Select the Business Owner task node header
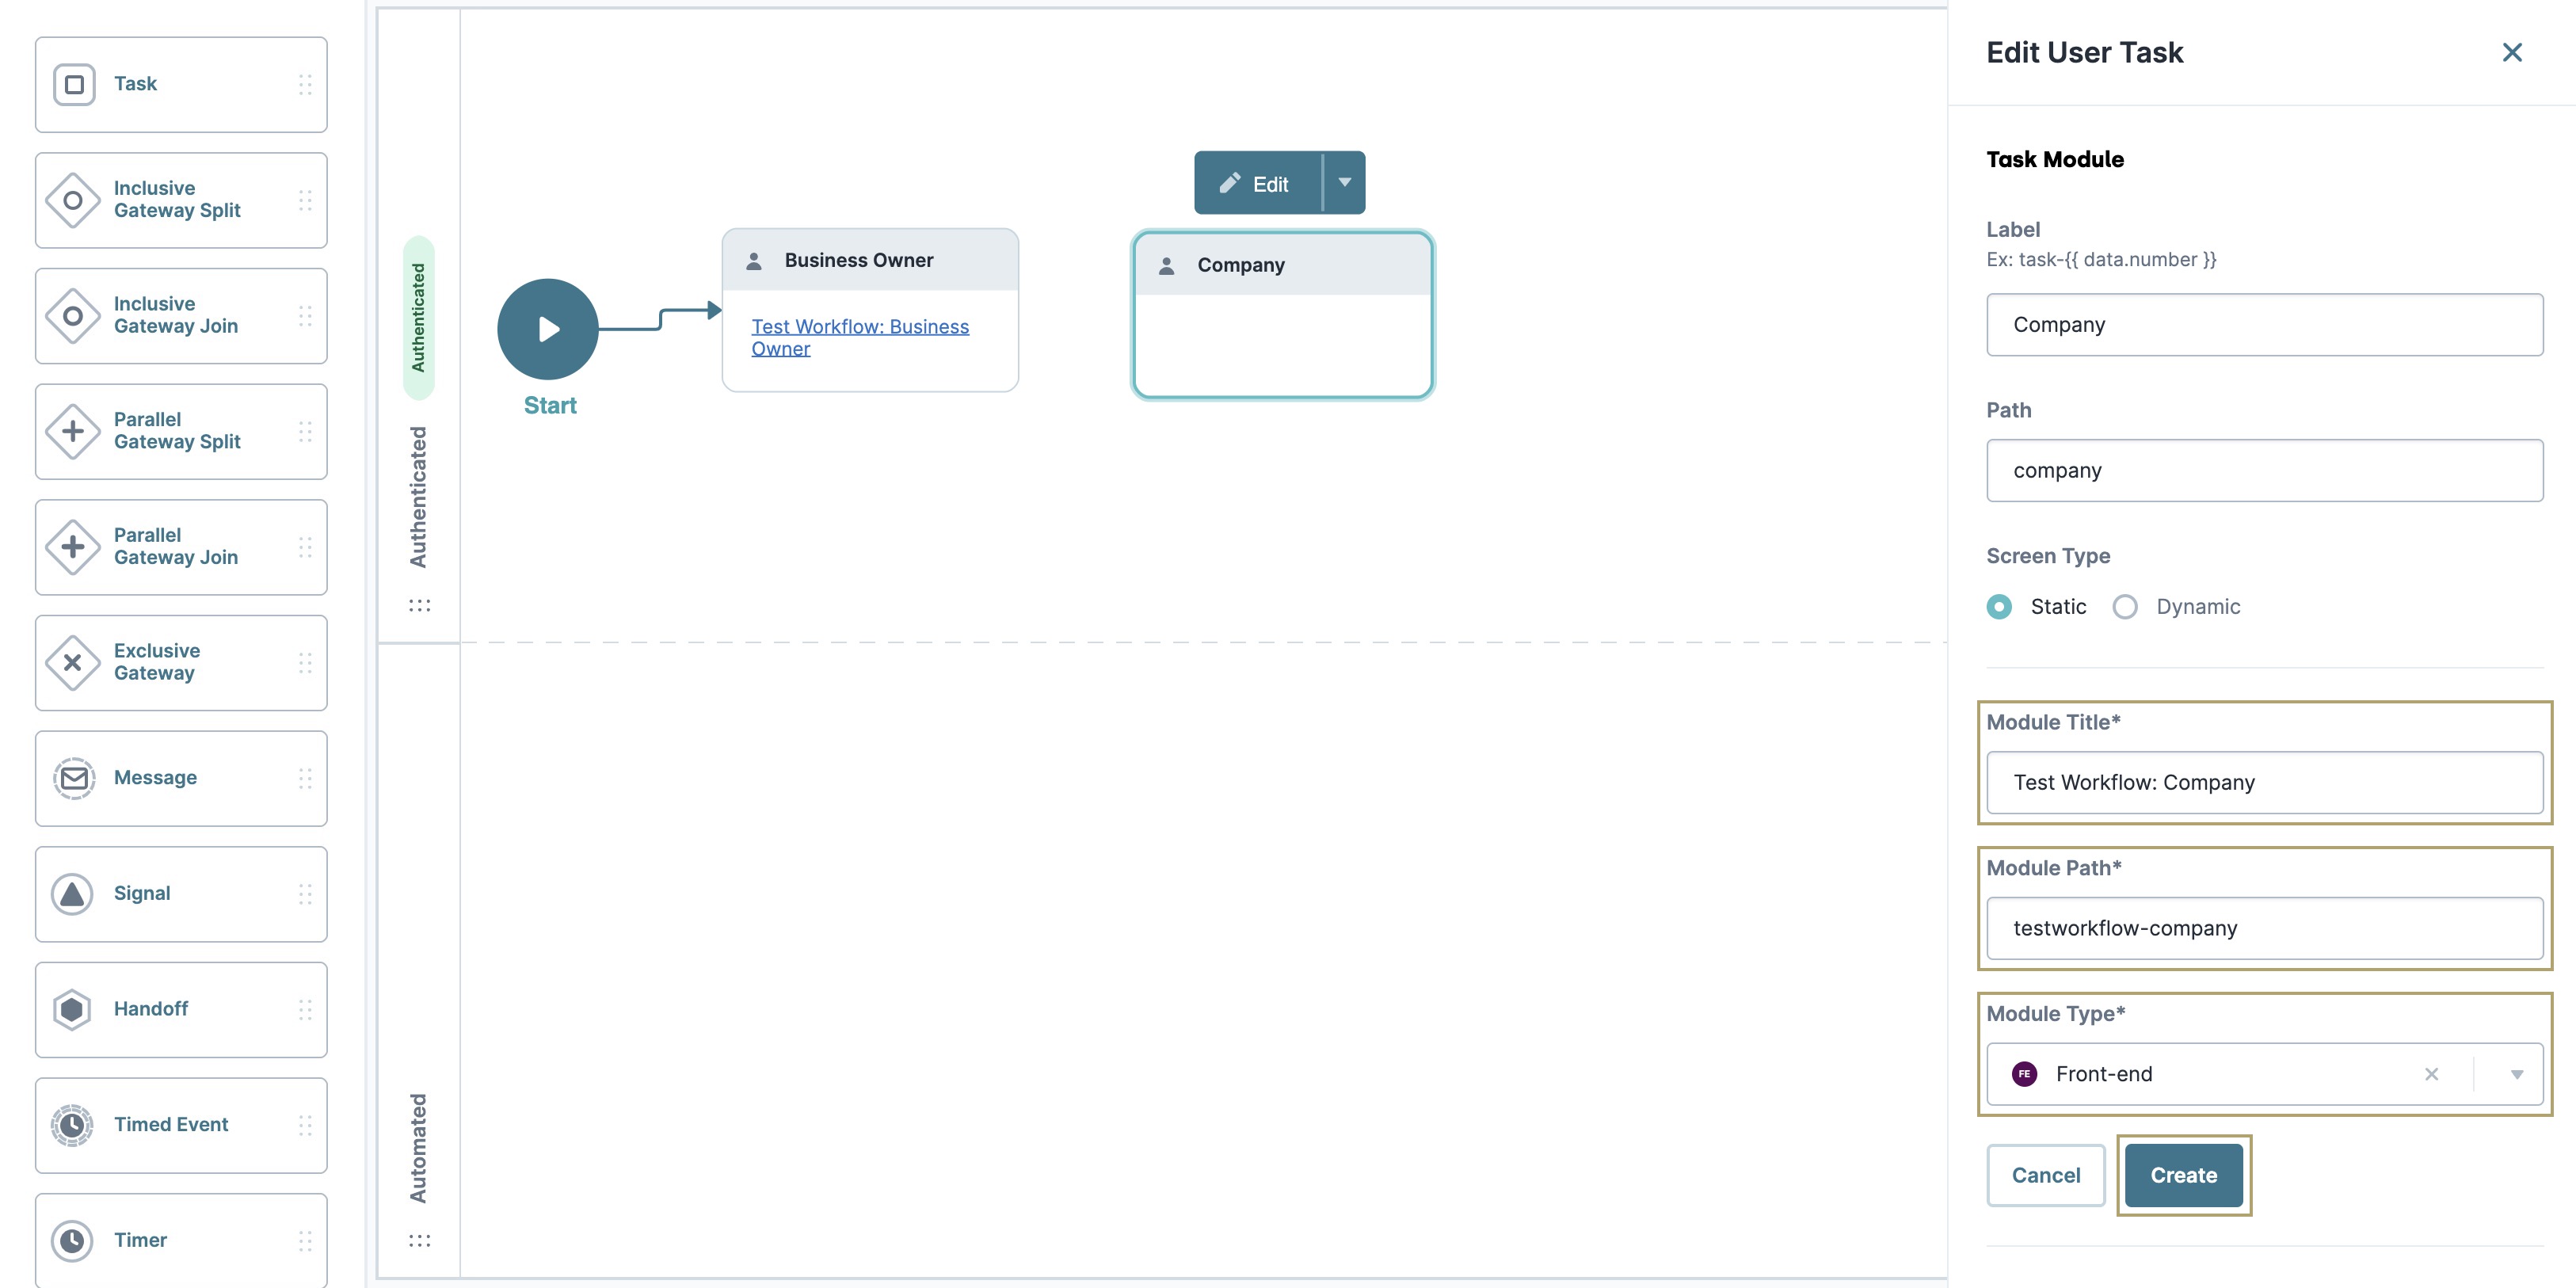This screenshot has width=2576, height=1288. (x=870, y=260)
